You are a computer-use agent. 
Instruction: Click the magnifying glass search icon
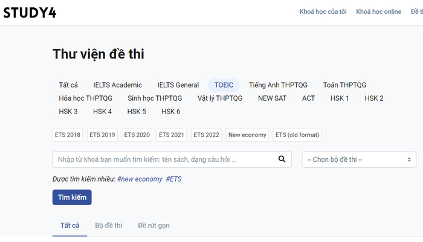point(281,159)
